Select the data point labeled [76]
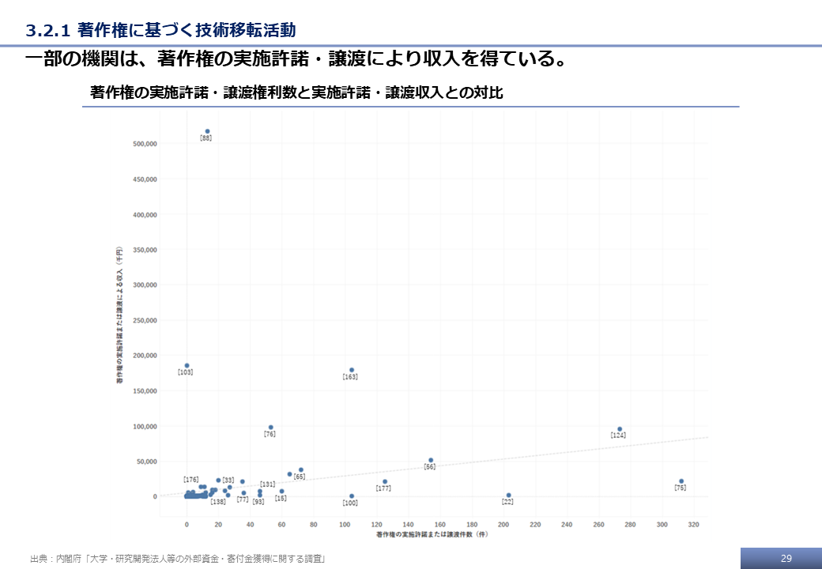Image resolution: width=822 pixels, height=569 pixels. coord(270,428)
